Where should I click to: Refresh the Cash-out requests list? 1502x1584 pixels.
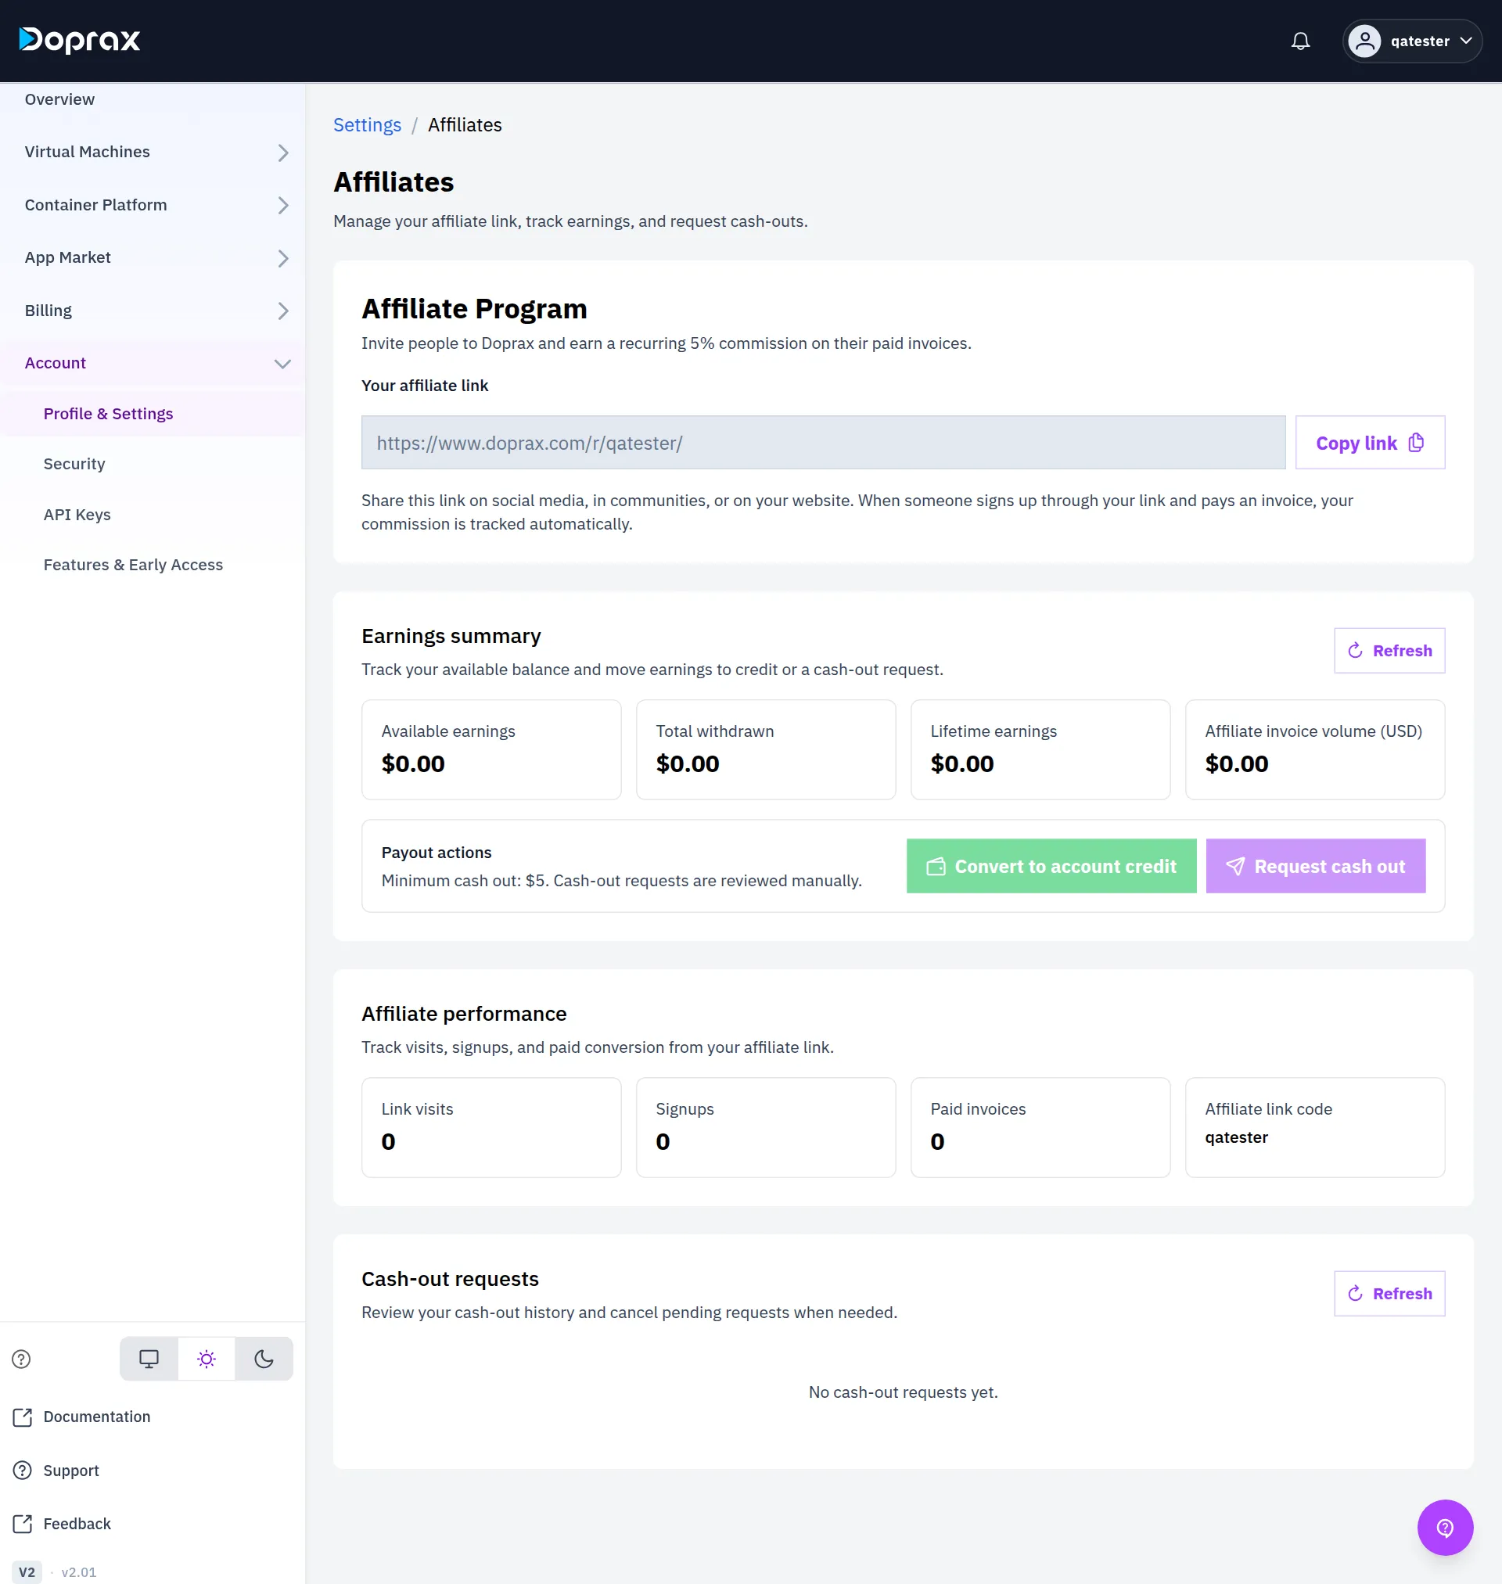[x=1389, y=1294]
